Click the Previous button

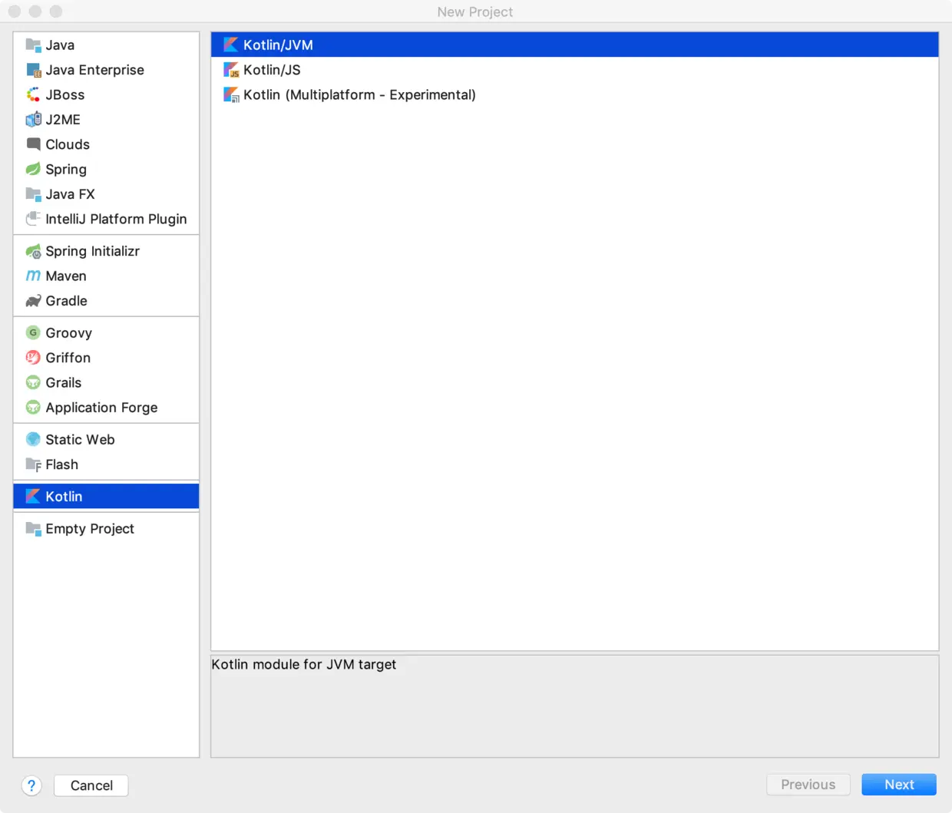coord(808,785)
